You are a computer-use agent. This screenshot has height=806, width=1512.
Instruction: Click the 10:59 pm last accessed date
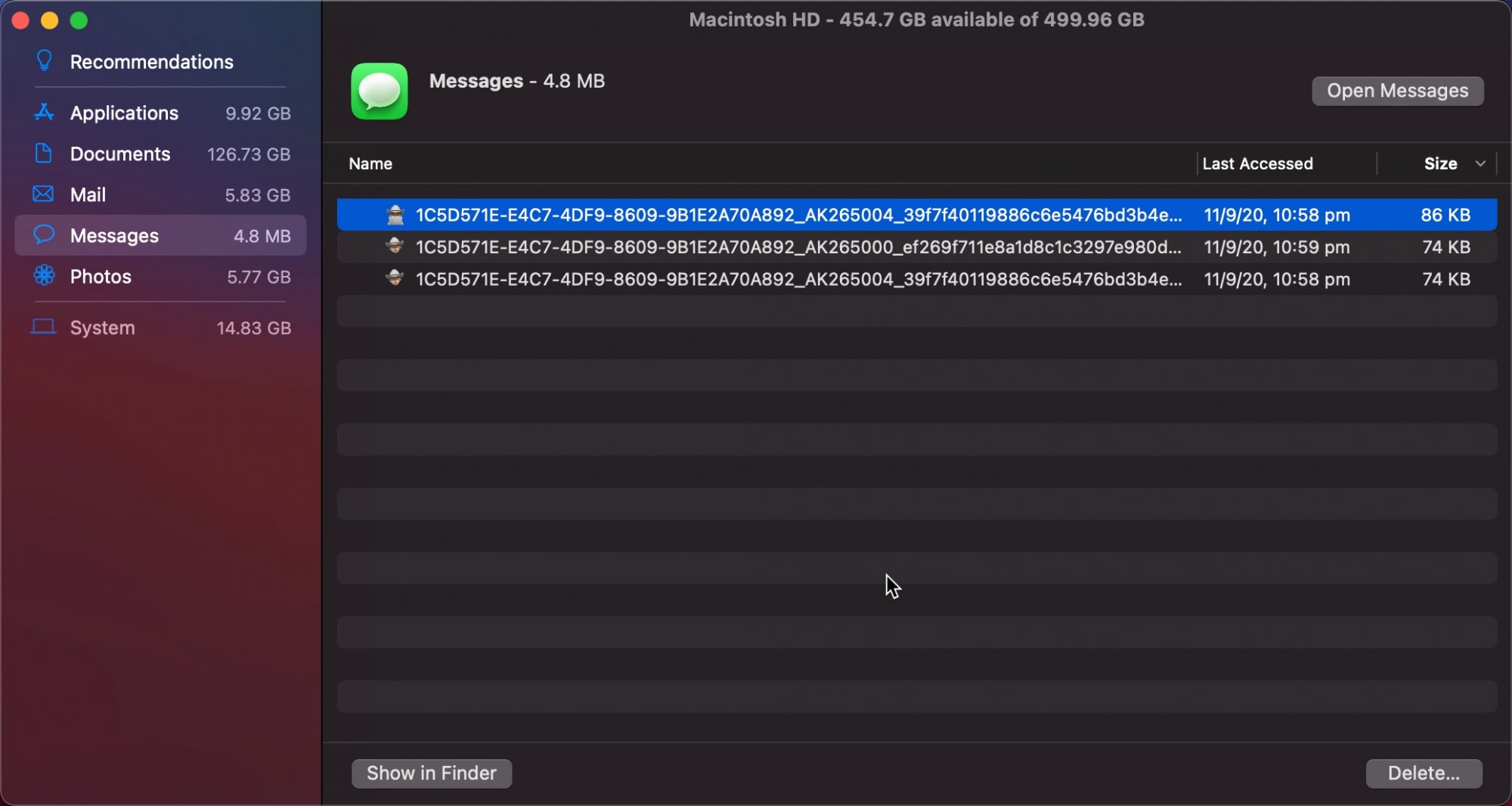(x=1277, y=246)
